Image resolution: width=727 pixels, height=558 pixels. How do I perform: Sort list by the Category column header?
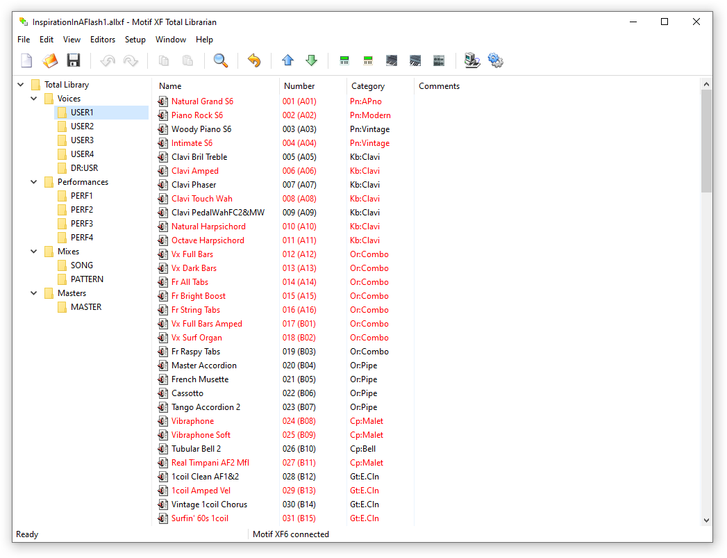click(x=368, y=86)
